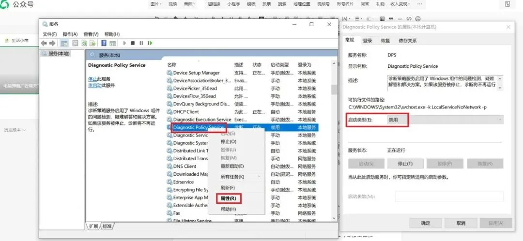This screenshot has width=523, height=241.
Task: Click the 小程序 item in the top bar
Action: (232, 4)
